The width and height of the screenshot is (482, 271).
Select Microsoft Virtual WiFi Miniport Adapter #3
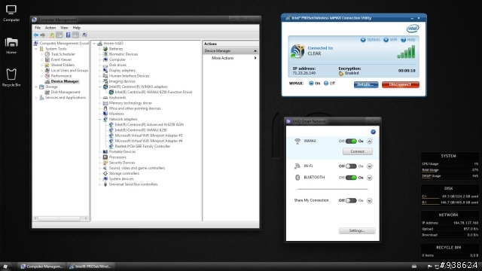pos(148,135)
